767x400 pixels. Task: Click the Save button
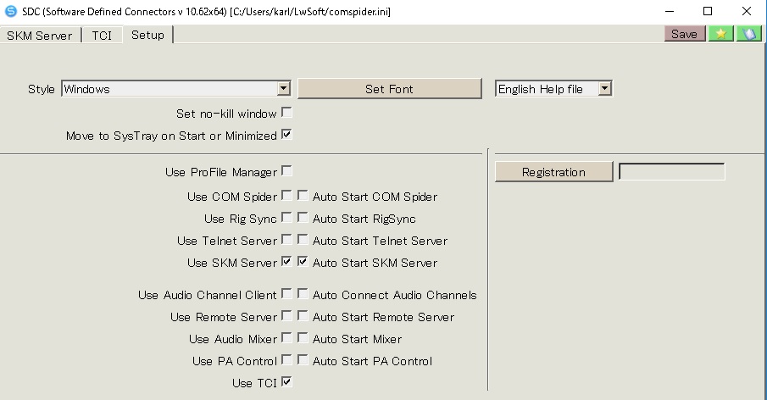coord(684,34)
